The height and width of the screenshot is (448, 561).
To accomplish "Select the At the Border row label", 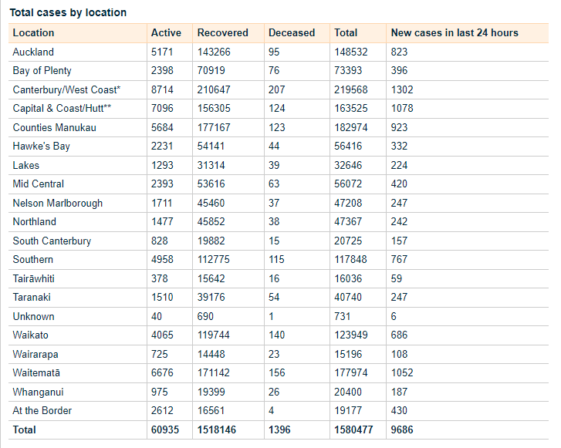I will [42, 410].
